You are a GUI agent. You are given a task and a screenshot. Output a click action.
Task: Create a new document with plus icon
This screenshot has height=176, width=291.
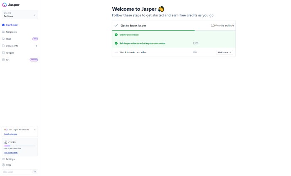[x=37, y=46]
